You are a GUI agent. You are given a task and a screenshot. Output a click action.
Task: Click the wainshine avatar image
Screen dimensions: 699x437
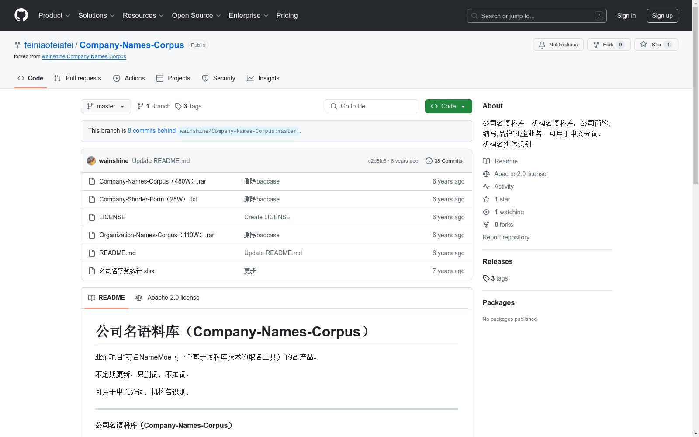pos(91,161)
